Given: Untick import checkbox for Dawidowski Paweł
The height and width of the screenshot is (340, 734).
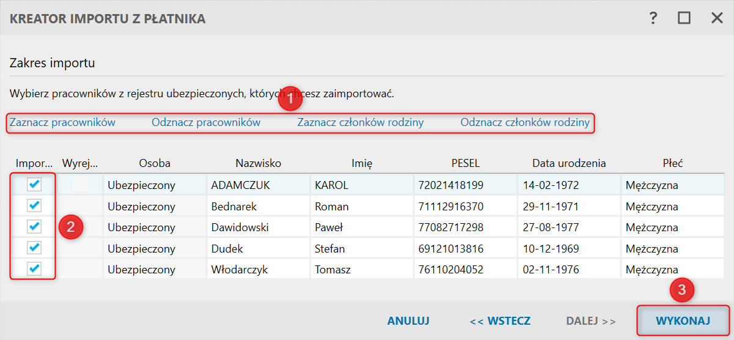Looking at the screenshot, I should point(35,227).
